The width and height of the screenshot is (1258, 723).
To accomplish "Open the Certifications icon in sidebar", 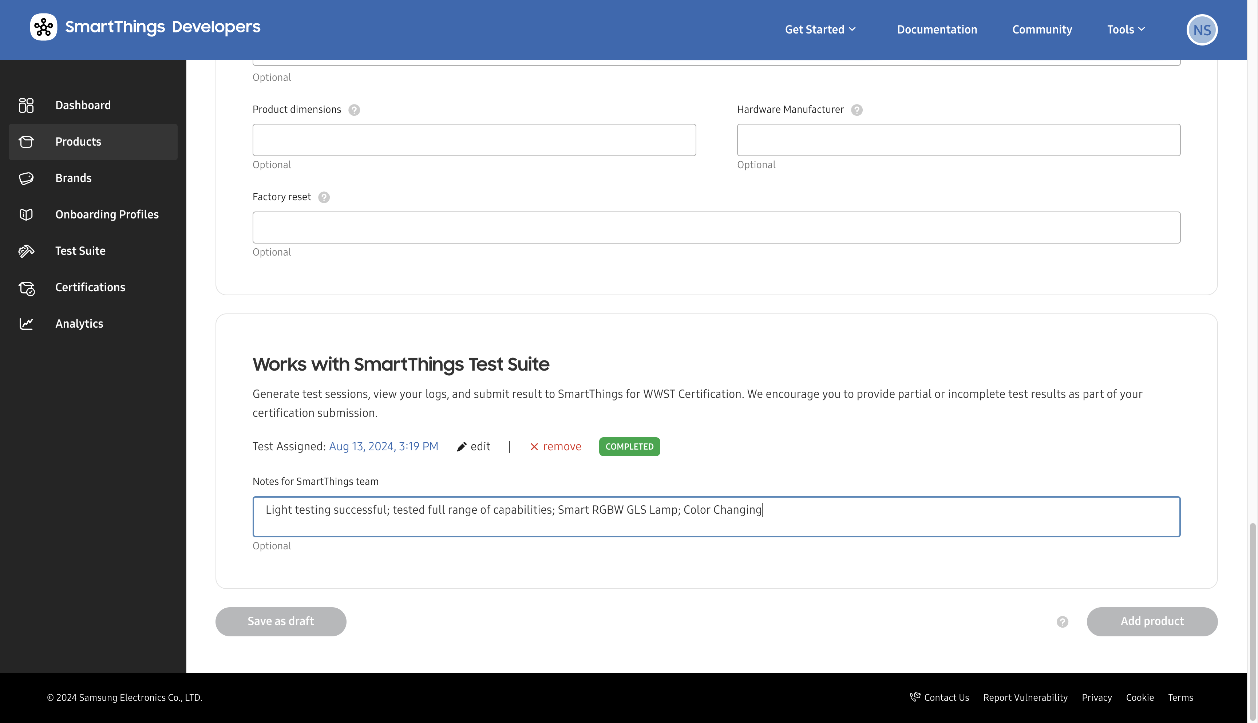I will (26, 288).
